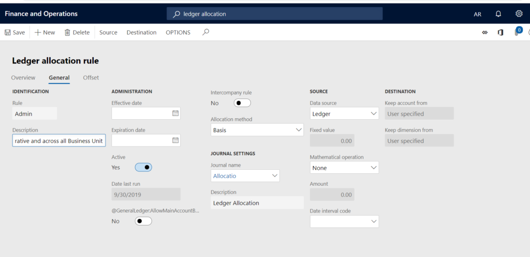The width and height of the screenshot is (530, 257).
Task: Click the Delete trash icon
Action: (x=67, y=33)
